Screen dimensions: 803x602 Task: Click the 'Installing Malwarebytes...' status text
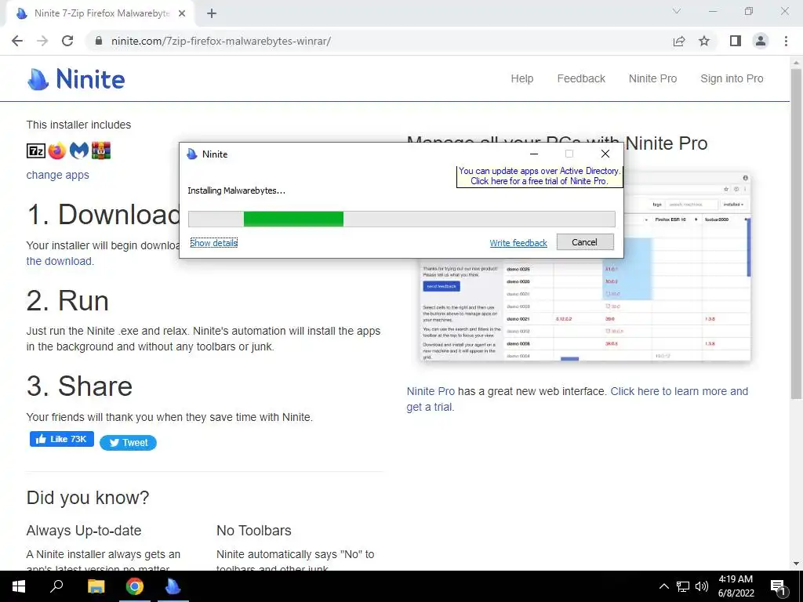click(x=236, y=190)
